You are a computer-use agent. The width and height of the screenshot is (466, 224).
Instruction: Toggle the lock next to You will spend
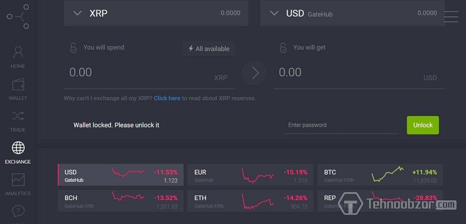(73, 48)
